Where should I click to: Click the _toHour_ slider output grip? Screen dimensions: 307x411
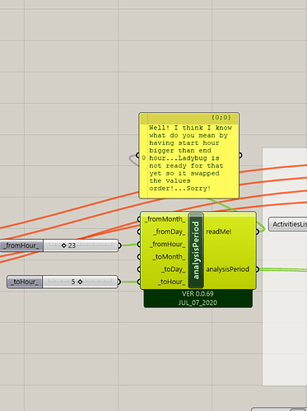click(x=119, y=282)
